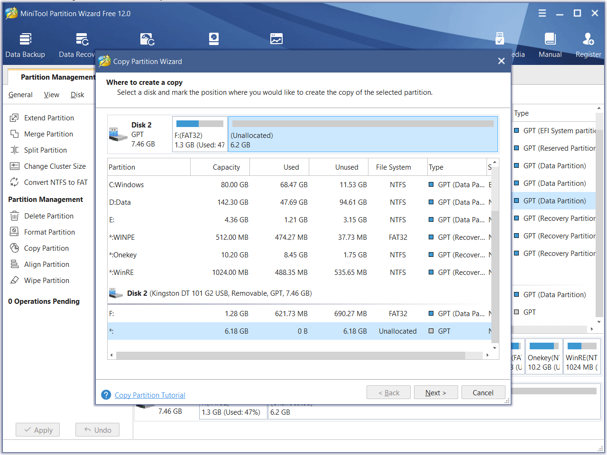Click the Cancel button in wizard
The image size is (607, 455).
click(x=483, y=392)
